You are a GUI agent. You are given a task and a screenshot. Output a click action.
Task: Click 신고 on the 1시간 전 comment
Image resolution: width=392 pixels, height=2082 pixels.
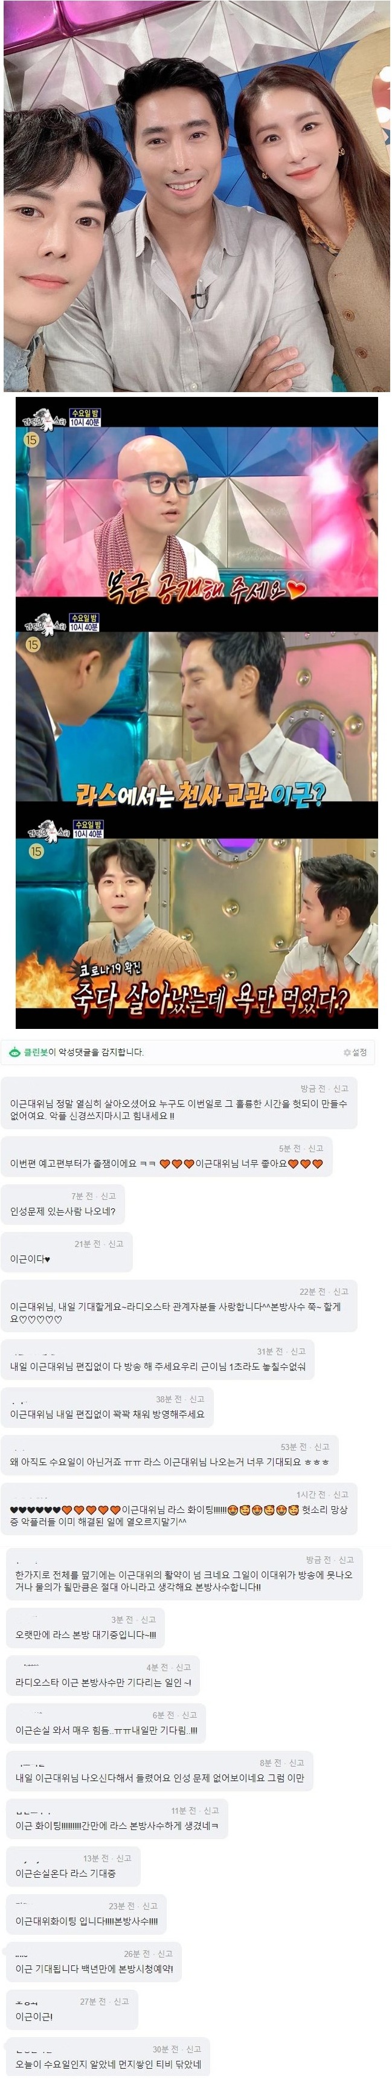pyautogui.click(x=340, y=1494)
